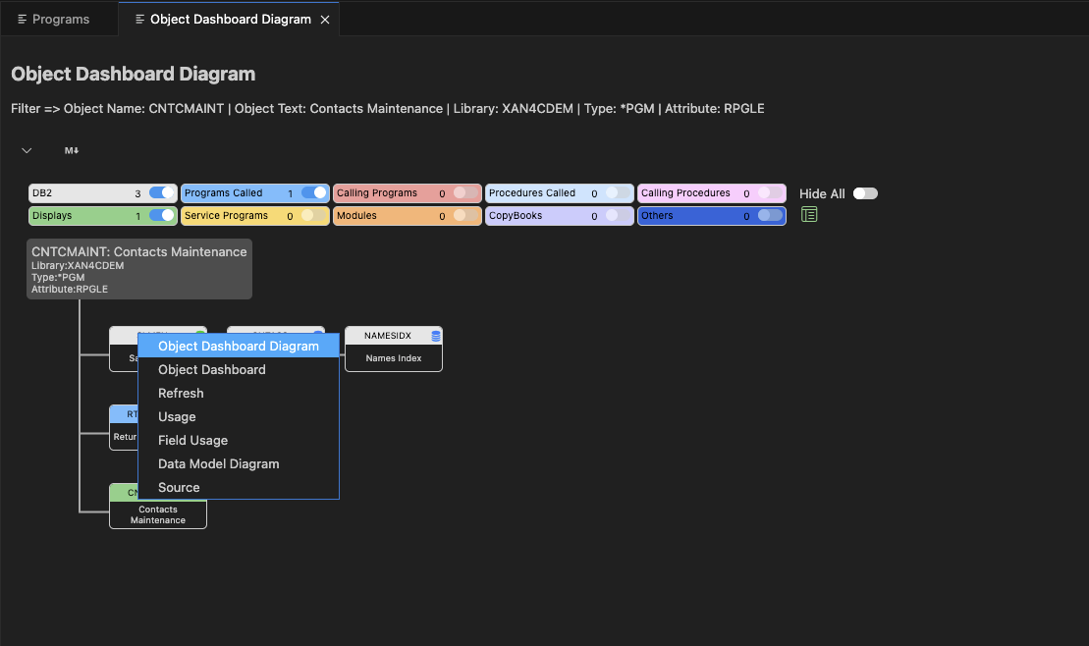Choose Refresh from the context menu

tap(181, 393)
